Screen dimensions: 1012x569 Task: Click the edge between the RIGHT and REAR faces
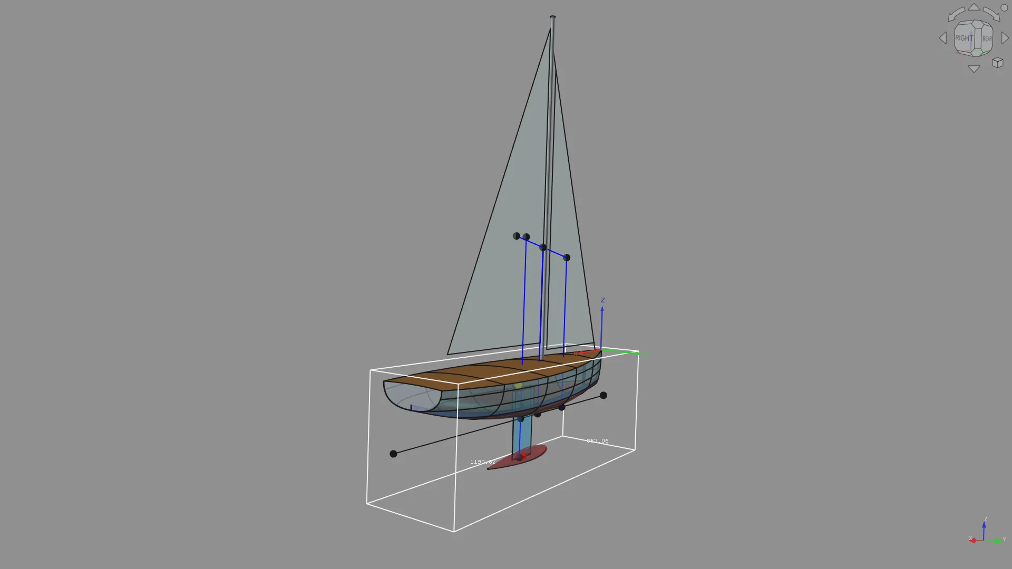[978, 38]
